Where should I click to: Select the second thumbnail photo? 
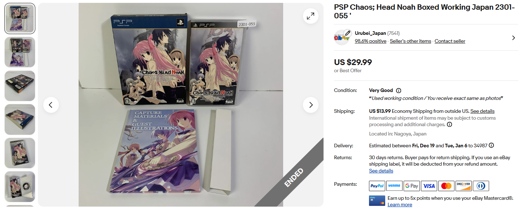point(20,52)
